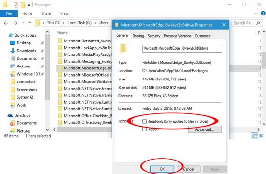Click Properties icon in title bar toolbar

pos(15,5)
